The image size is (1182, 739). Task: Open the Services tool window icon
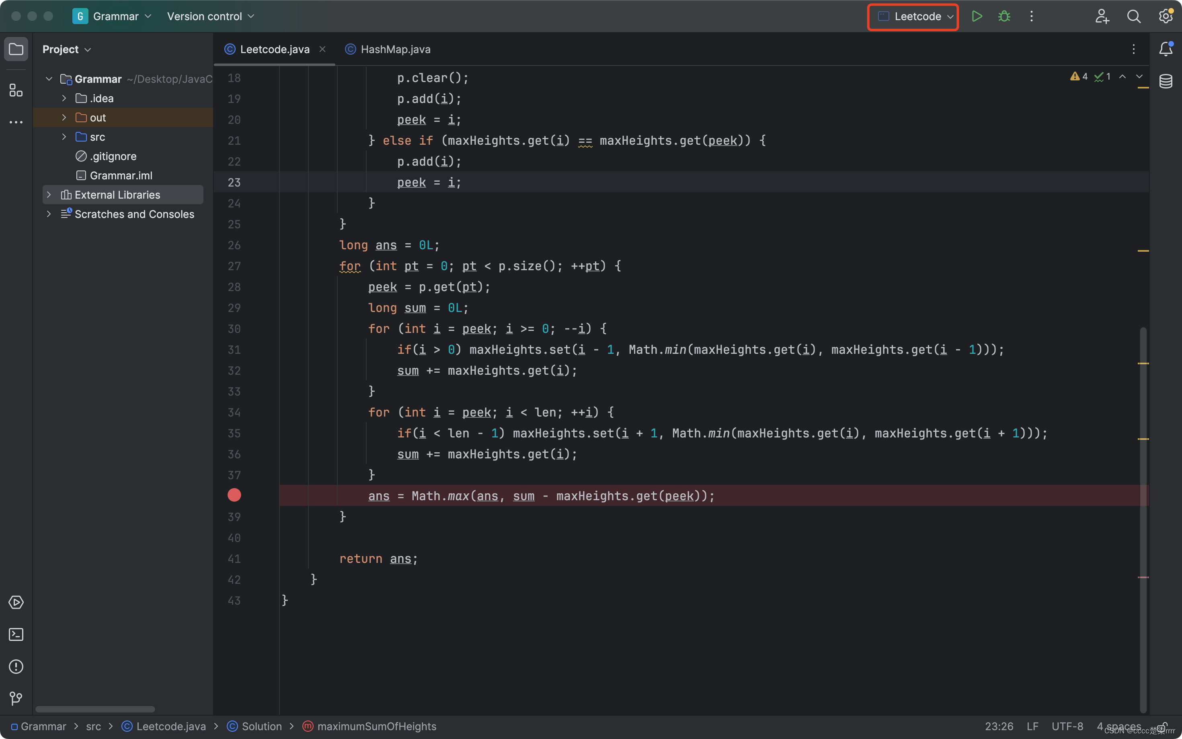pyautogui.click(x=16, y=602)
